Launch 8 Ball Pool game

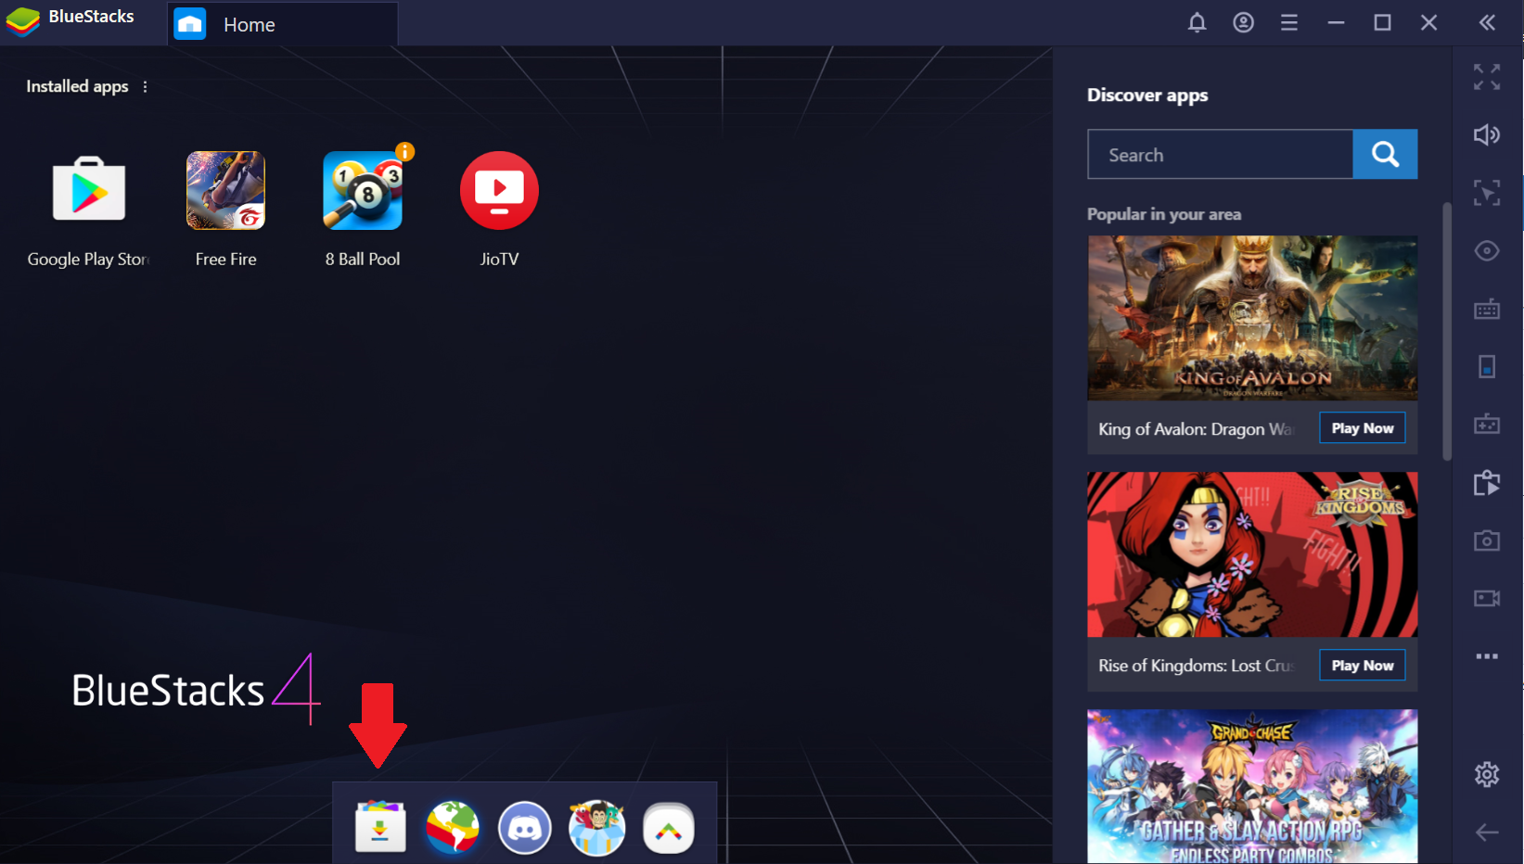363,191
